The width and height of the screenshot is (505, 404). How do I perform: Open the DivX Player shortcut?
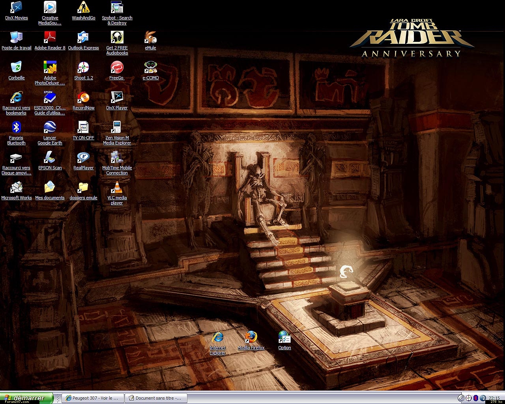[x=117, y=101]
